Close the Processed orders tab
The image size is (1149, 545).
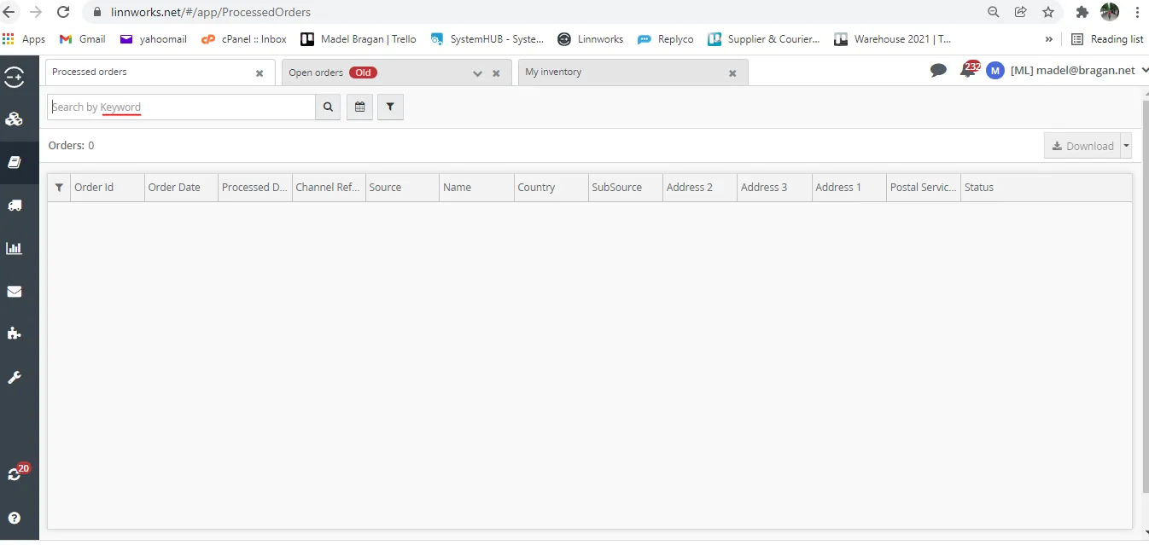260,73
